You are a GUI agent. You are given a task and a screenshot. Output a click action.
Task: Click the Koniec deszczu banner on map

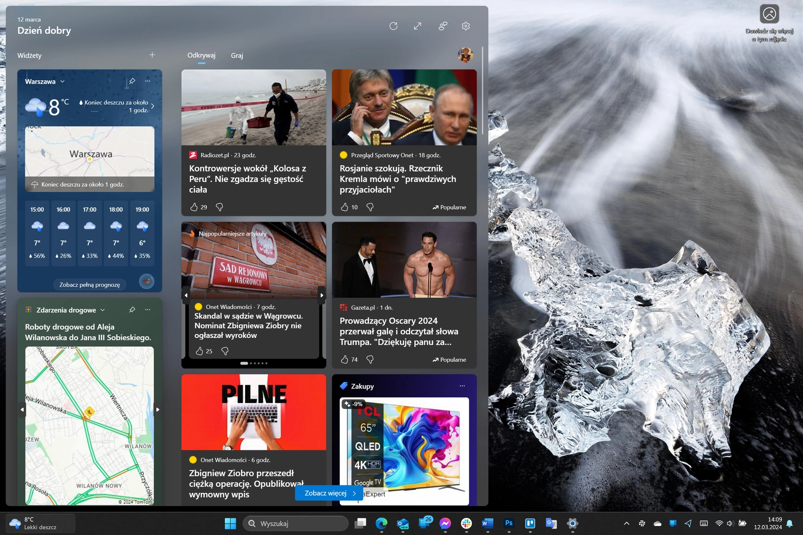pyautogui.click(x=90, y=184)
